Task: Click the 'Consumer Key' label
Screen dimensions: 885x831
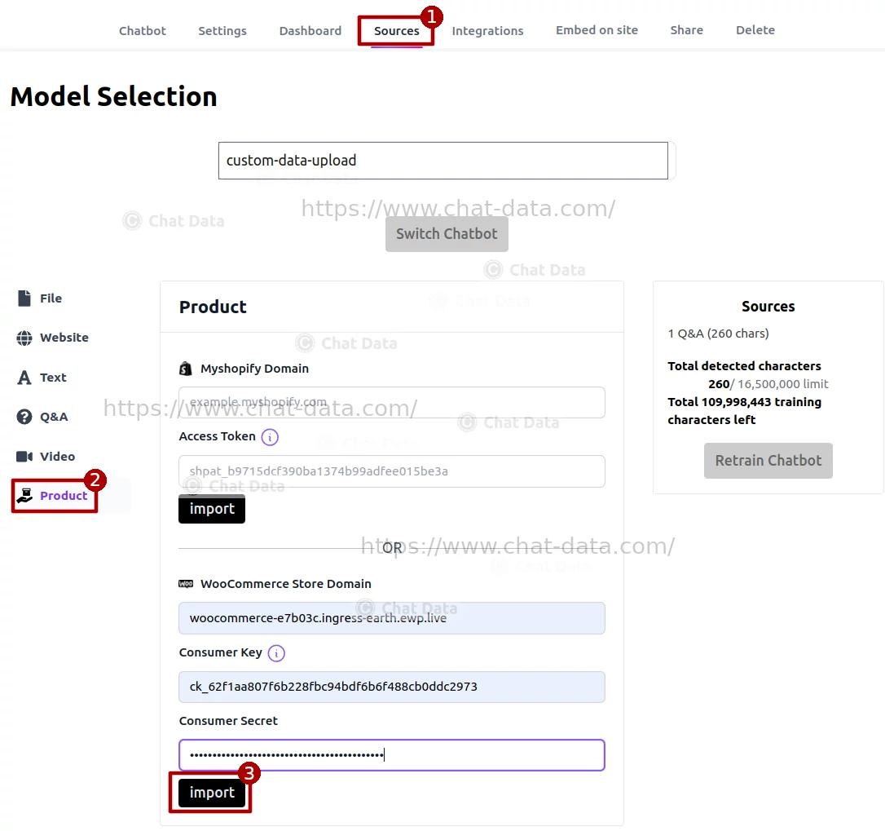Action: [x=221, y=652]
